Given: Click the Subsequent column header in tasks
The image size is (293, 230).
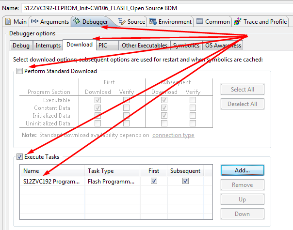Looking at the screenshot, I should coord(185,170).
